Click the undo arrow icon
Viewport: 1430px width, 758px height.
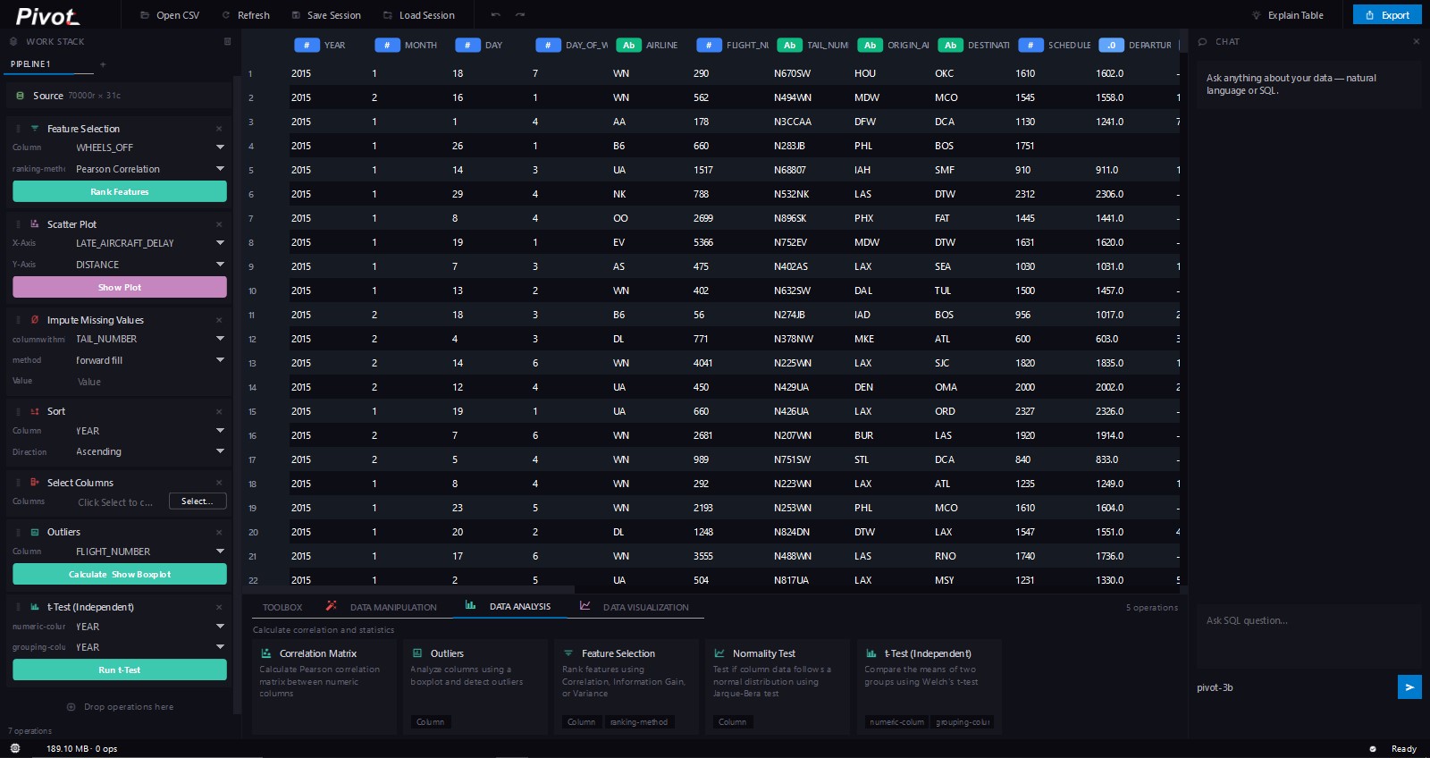[495, 15]
